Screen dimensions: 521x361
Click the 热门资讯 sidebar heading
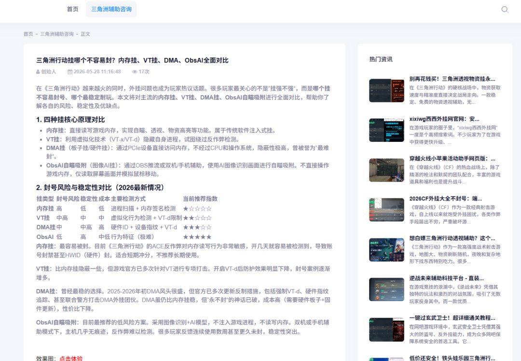coord(381,59)
